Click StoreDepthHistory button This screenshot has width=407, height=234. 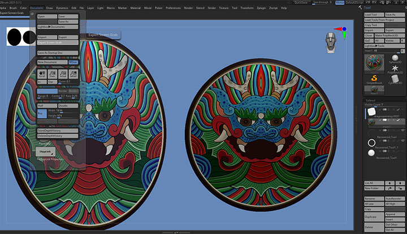[x=57, y=130]
